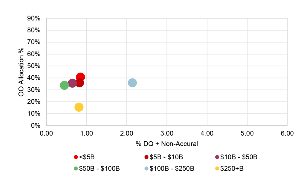Image resolution: width=304 pixels, height=181 pixels.
Task: Click the yellow $250+B data bubble
Action: 79,107
